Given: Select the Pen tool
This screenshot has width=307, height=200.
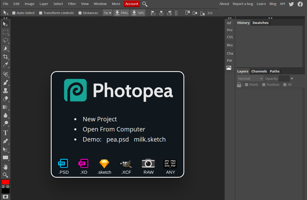Looking at the screenshot, I should tap(5, 141).
